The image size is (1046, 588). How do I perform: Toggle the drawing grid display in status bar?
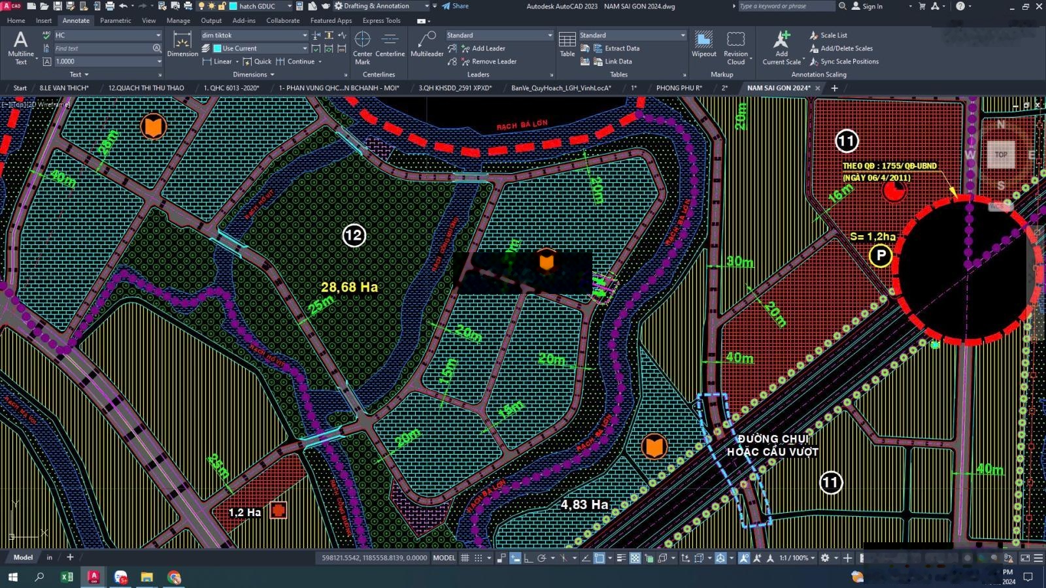(x=465, y=558)
